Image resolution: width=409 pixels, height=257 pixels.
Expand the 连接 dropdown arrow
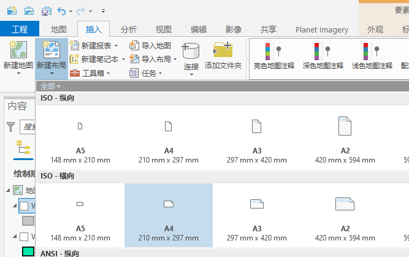192,75
